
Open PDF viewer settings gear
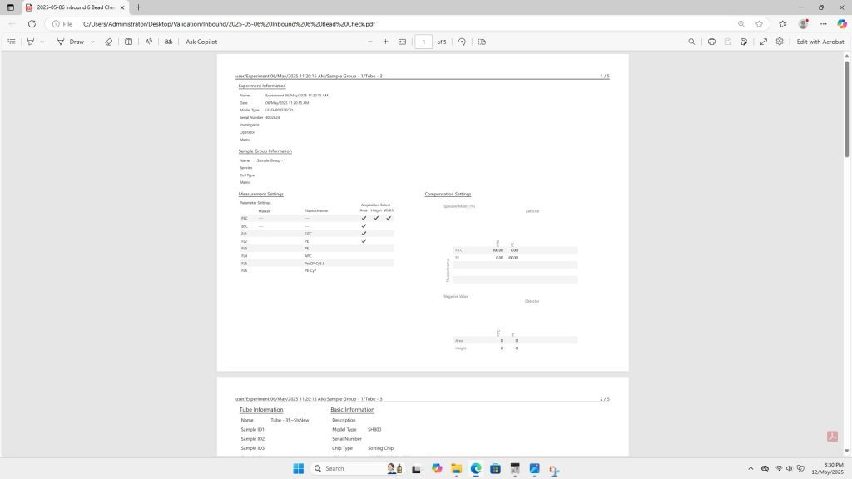[x=780, y=42]
